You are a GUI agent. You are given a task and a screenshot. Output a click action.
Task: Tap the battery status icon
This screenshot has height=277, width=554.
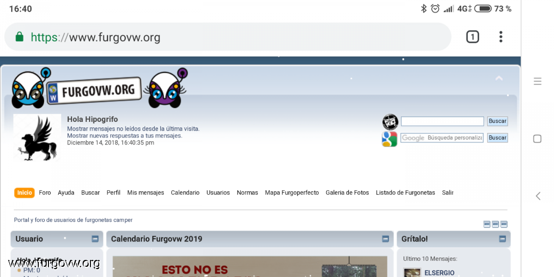pos(483,8)
